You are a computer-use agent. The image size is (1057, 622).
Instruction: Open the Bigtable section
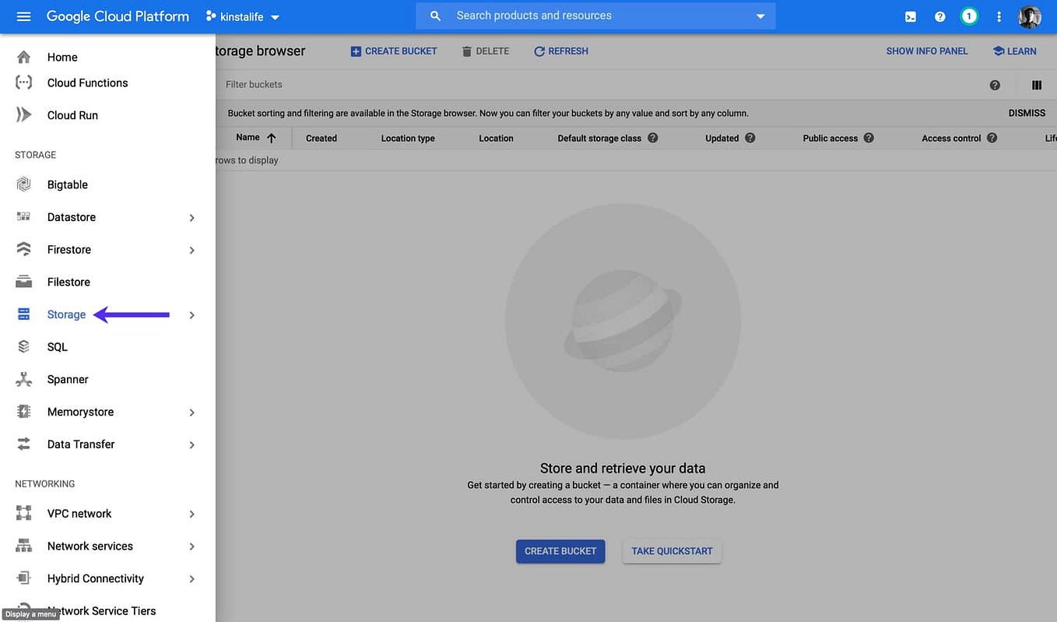point(67,184)
